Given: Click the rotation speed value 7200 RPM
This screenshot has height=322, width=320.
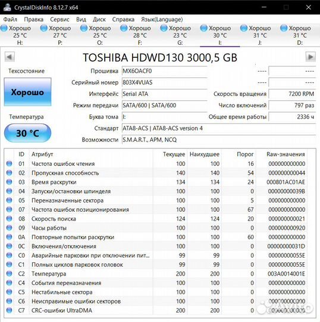Looking at the screenshot, I should pos(292,94).
